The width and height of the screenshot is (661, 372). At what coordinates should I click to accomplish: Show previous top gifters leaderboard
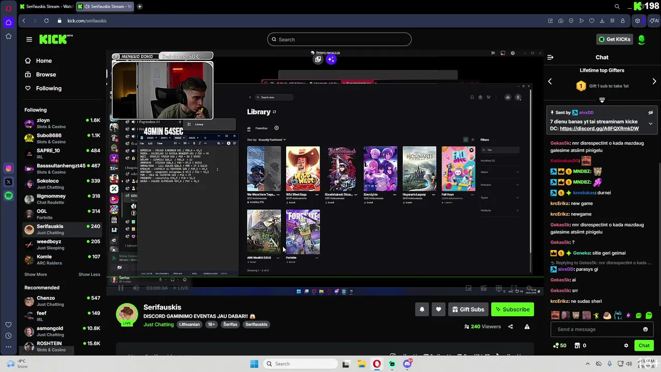point(550,82)
